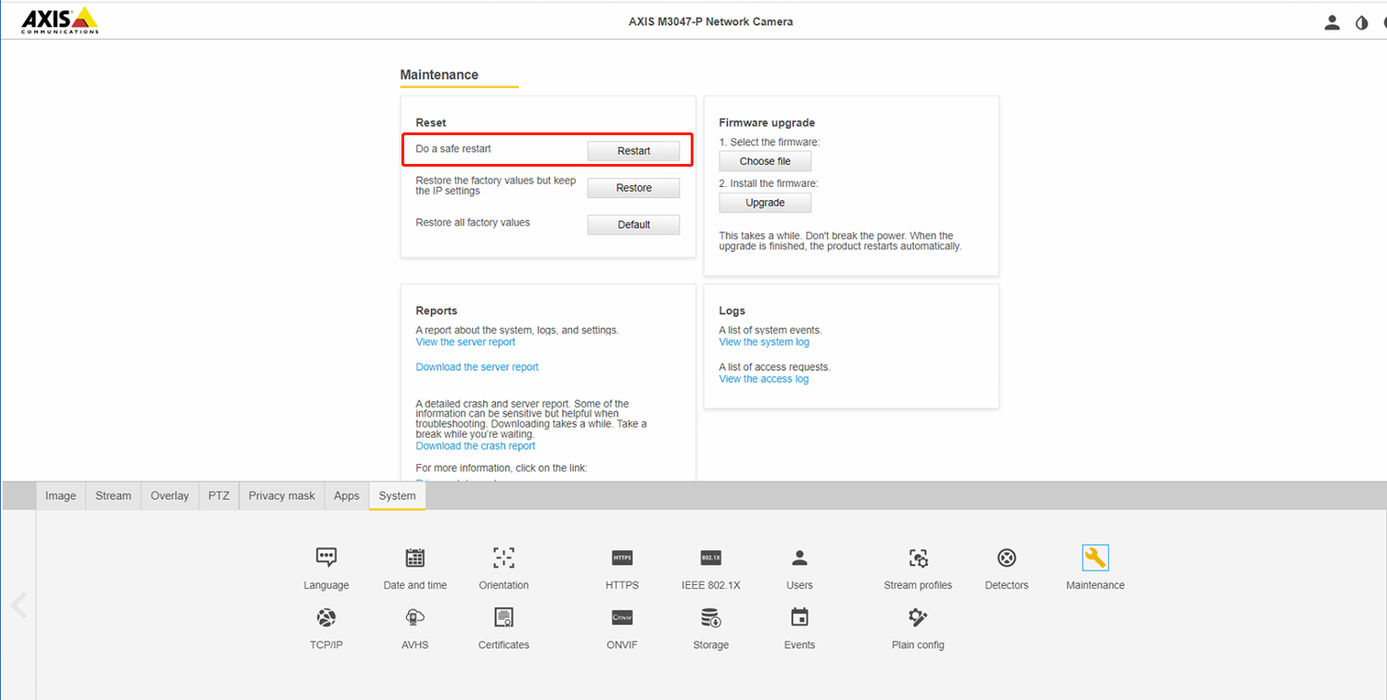Open the Detectors icon
The width and height of the screenshot is (1387, 700).
pos(1007,557)
